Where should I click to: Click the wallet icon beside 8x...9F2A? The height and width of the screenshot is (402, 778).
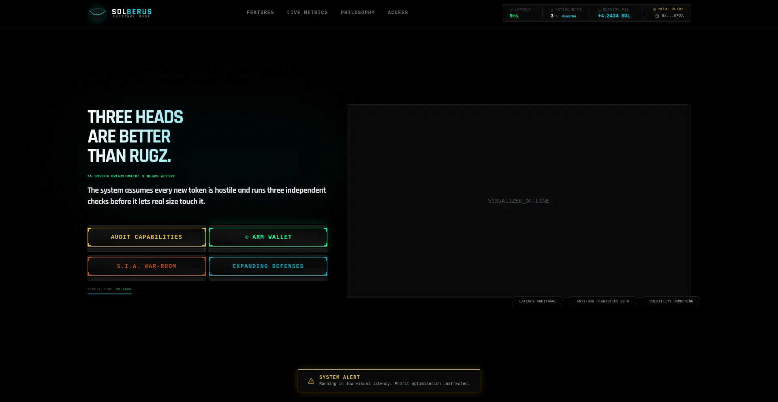coord(657,16)
